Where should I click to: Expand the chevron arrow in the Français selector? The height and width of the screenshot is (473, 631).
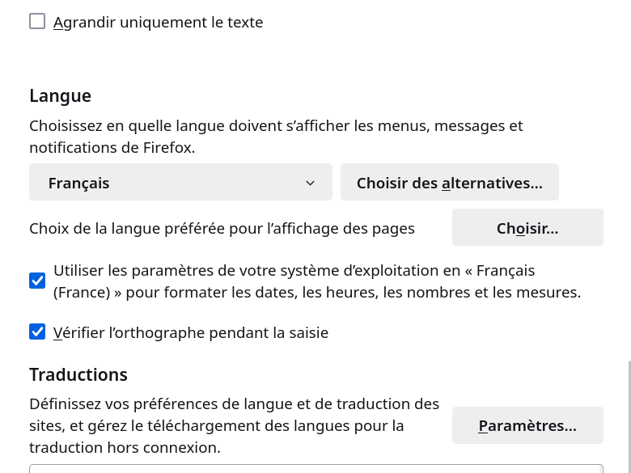pyautogui.click(x=310, y=183)
